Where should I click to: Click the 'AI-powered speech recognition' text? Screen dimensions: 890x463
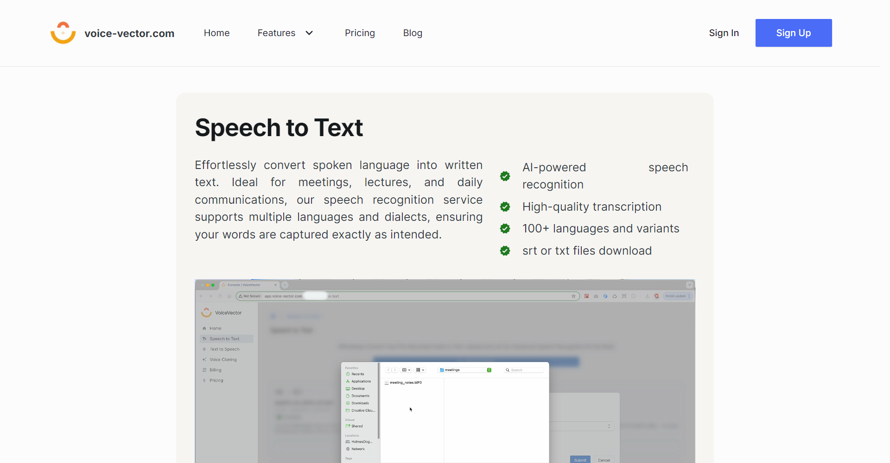(x=605, y=176)
